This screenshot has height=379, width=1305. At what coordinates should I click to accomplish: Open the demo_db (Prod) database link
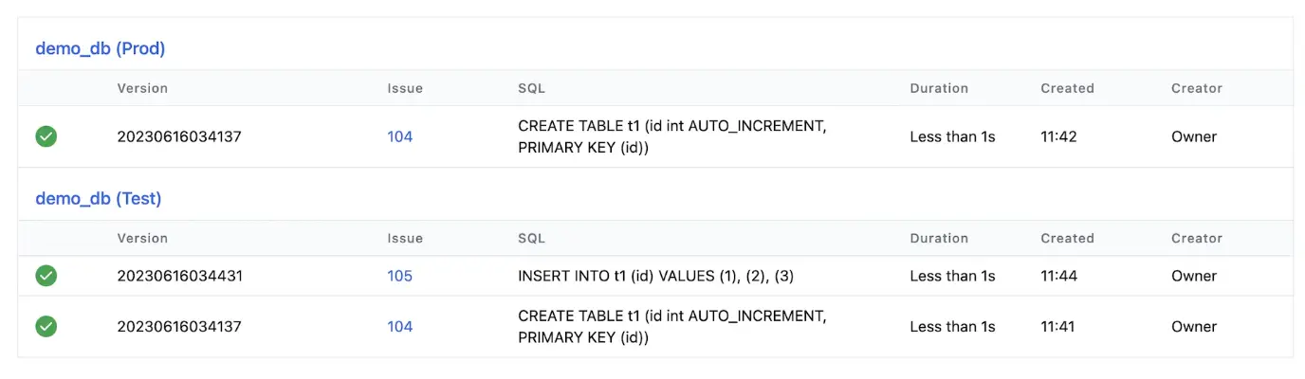[101, 48]
